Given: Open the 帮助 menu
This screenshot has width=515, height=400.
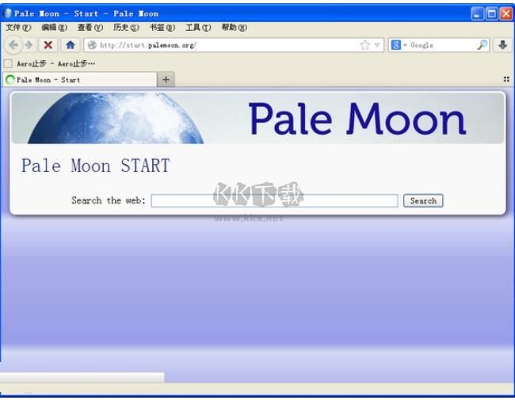Looking at the screenshot, I should [235, 28].
